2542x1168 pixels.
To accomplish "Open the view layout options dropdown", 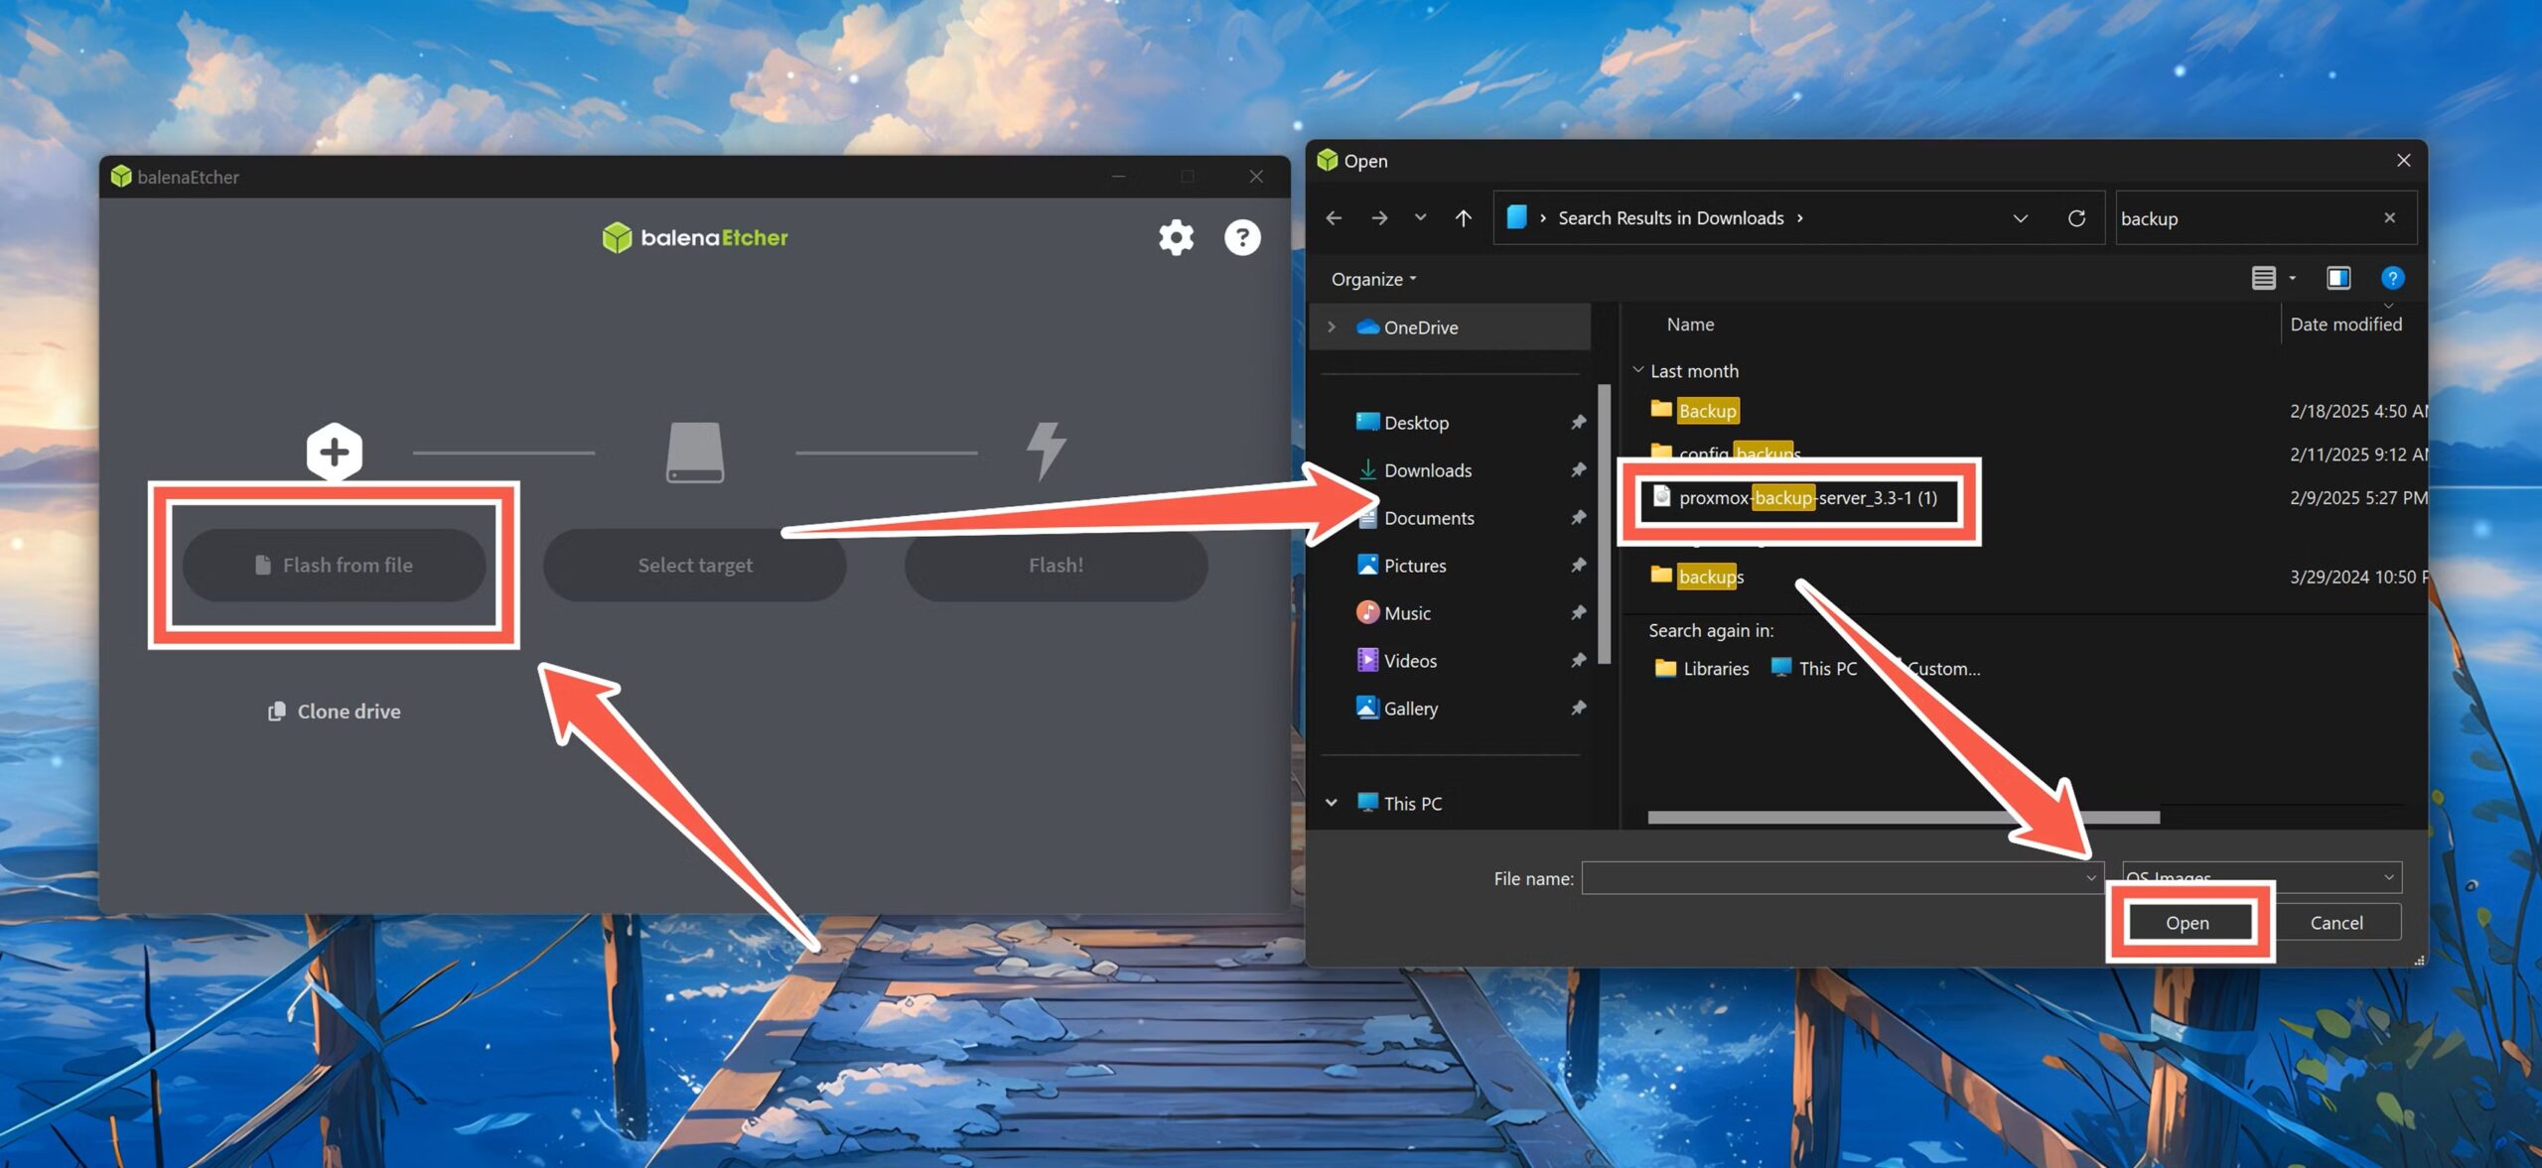I will pyautogui.click(x=2293, y=279).
